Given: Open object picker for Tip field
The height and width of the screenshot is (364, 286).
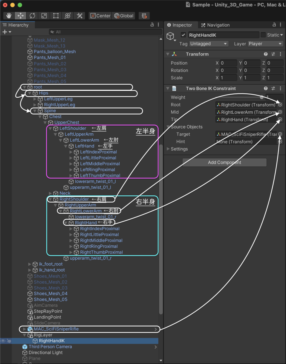Looking at the screenshot, I should pyautogui.click(x=280, y=120).
